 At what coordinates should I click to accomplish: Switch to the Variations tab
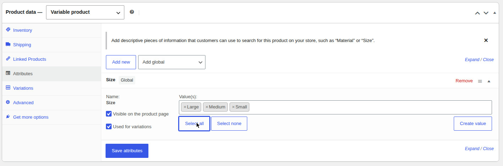(x=52, y=88)
